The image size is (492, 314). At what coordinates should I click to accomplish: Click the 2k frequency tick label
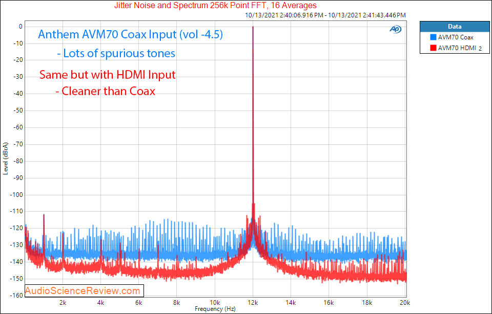point(63,303)
